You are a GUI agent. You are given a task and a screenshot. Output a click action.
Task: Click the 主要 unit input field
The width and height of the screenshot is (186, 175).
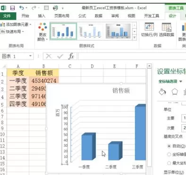[x=184, y=118]
